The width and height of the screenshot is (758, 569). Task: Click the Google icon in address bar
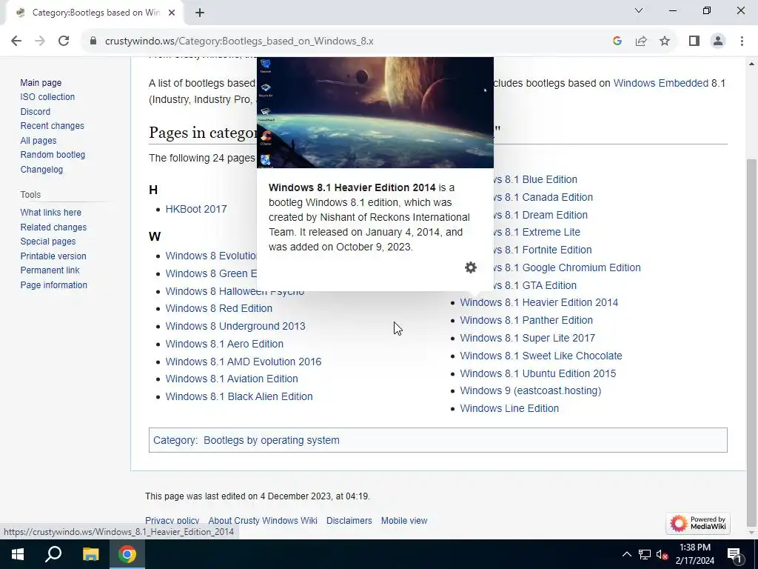(x=617, y=41)
